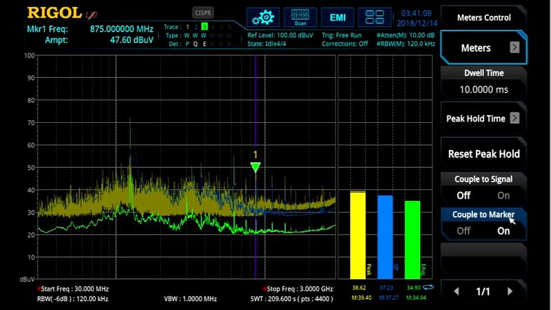Open the system settings gear icon
This screenshot has height=310, width=551.
pyautogui.click(x=263, y=17)
